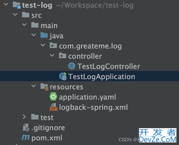
Task: Collapse the src folder chevron
Action: pos(15,15)
